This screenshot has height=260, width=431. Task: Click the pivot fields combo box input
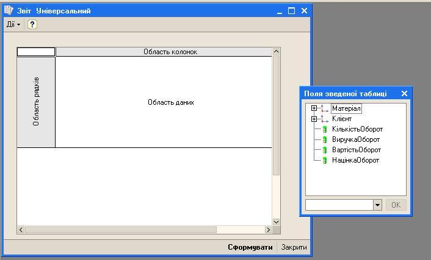coord(339,205)
